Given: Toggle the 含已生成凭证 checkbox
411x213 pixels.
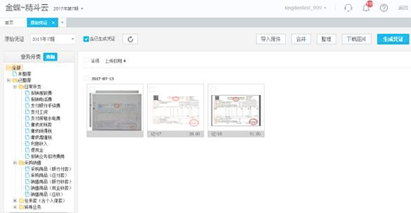Looking at the screenshot, I should click(86, 39).
